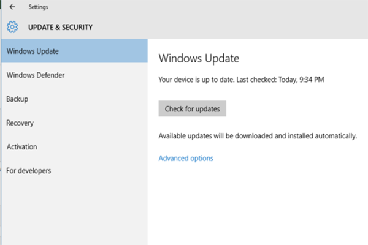Click the UPDATE & SECURITY header label

pyautogui.click(x=60, y=28)
